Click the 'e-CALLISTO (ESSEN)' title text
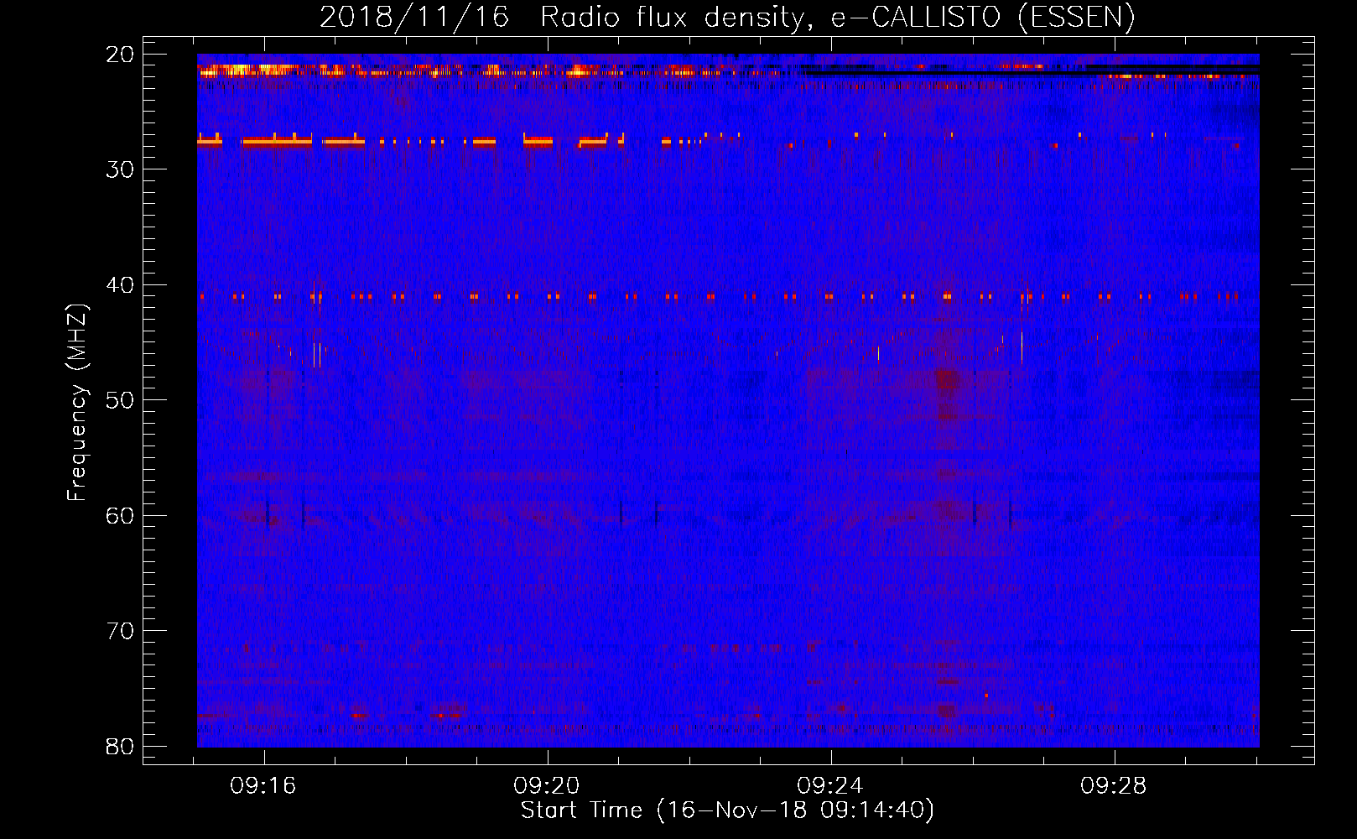 tap(983, 18)
